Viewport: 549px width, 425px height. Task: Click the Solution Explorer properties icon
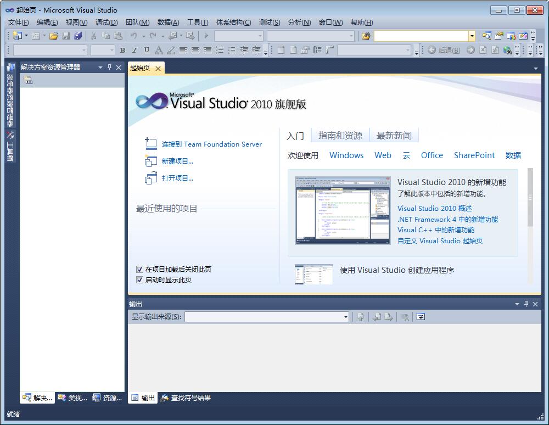[28, 80]
